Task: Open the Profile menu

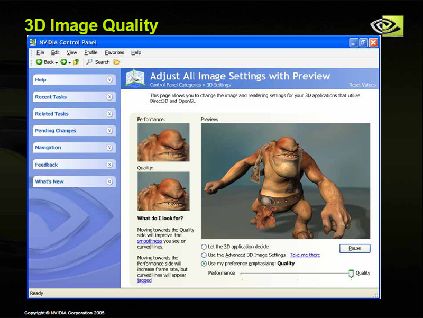Action: pos(91,52)
